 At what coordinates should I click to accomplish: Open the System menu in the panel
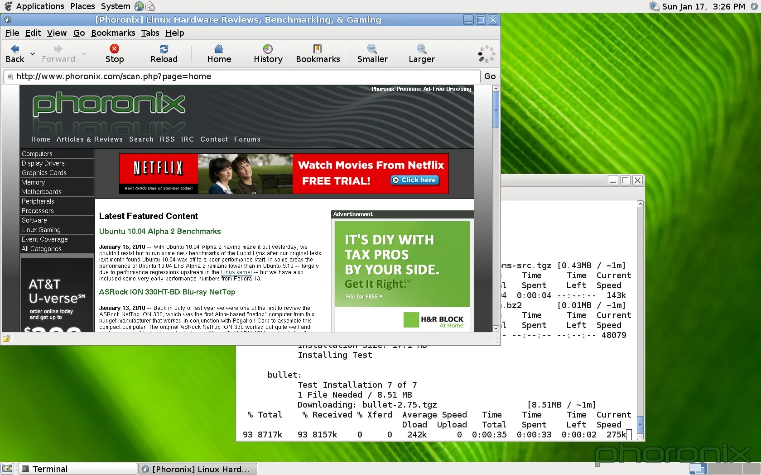coord(116,6)
